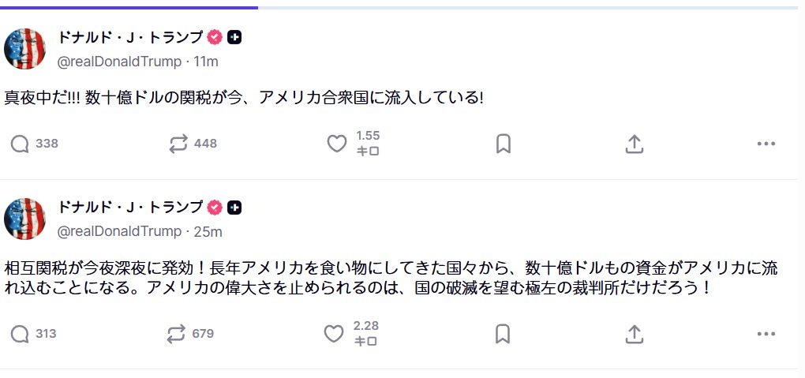Viewport: 805px width, 378px height.
Task: Click the @realDonaldTrump handle on first post
Action: 119,62
